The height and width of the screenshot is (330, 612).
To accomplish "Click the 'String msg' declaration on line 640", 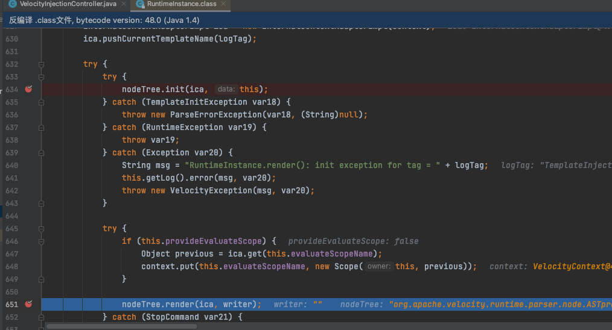I will pos(146,165).
